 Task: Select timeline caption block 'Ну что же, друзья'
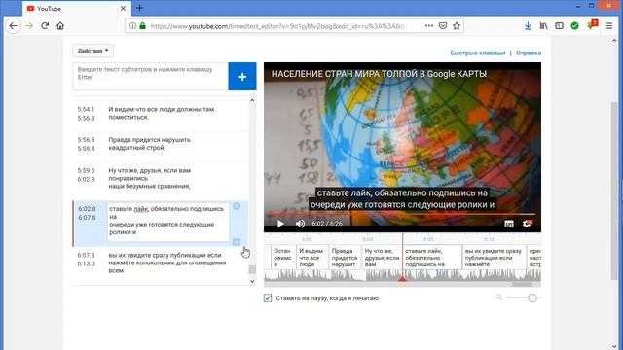pyautogui.click(x=383, y=257)
